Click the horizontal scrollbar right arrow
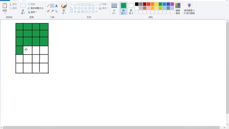Image resolution: width=229 pixels, height=129 pixels. [225, 128]
